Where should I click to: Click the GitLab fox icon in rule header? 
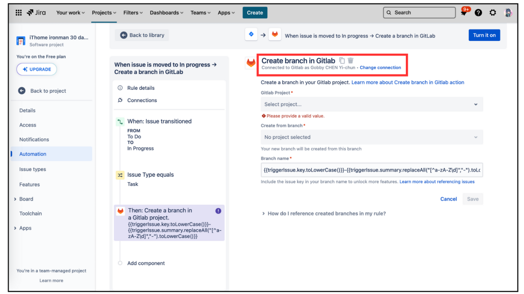(x=275, y=34)
